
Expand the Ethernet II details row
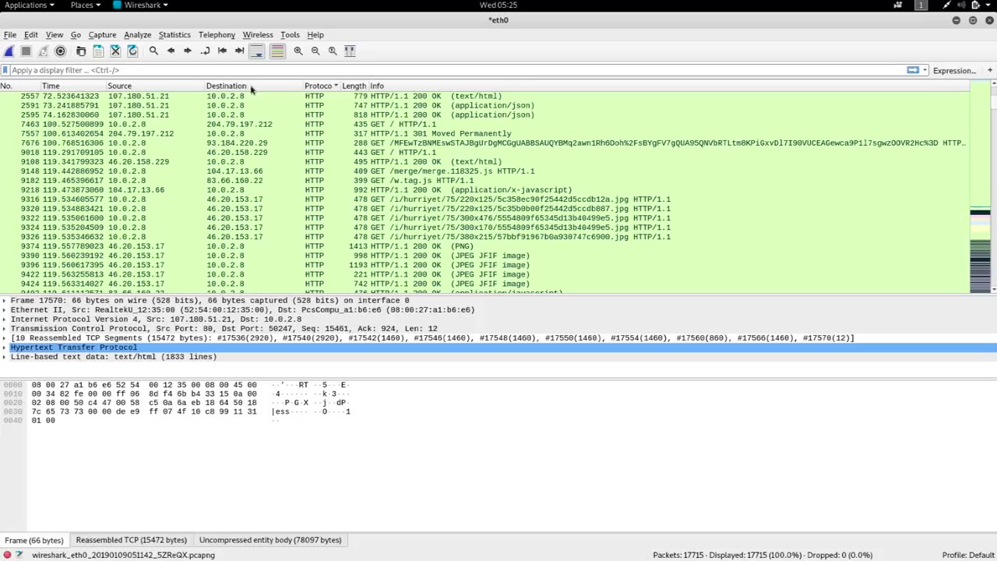(5, 310)
